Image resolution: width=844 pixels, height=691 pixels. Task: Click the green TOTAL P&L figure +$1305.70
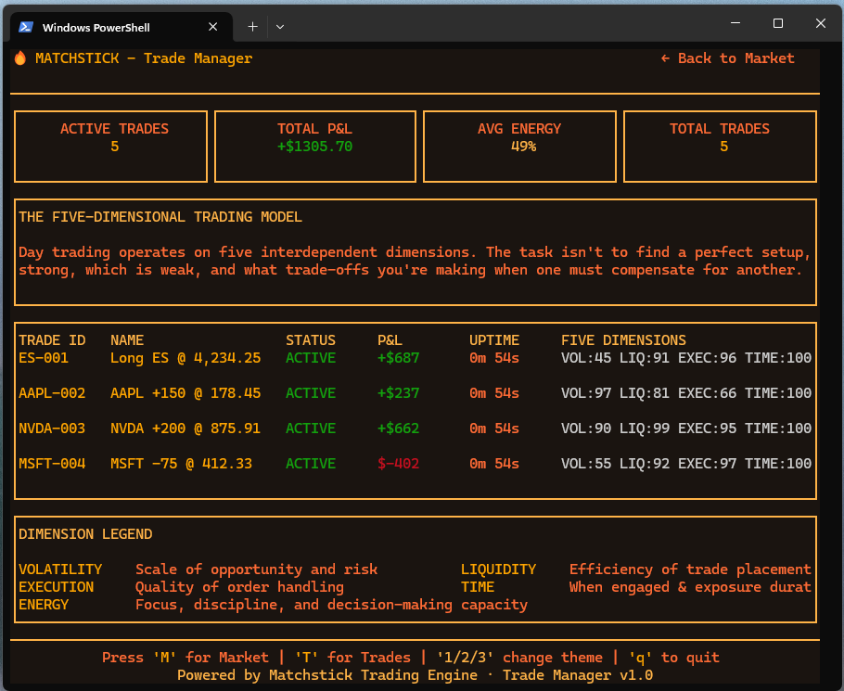point(314,147)
